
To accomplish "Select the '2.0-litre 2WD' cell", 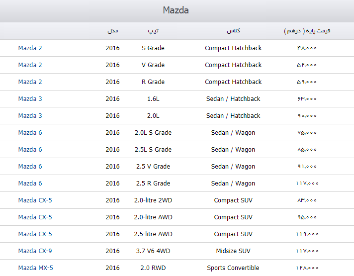I will pos(153,200).
